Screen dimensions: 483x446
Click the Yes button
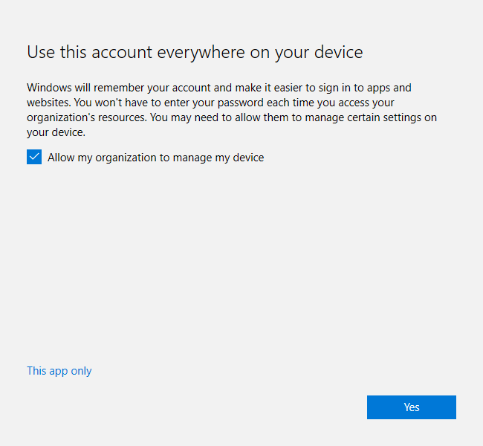coord(411,407)
